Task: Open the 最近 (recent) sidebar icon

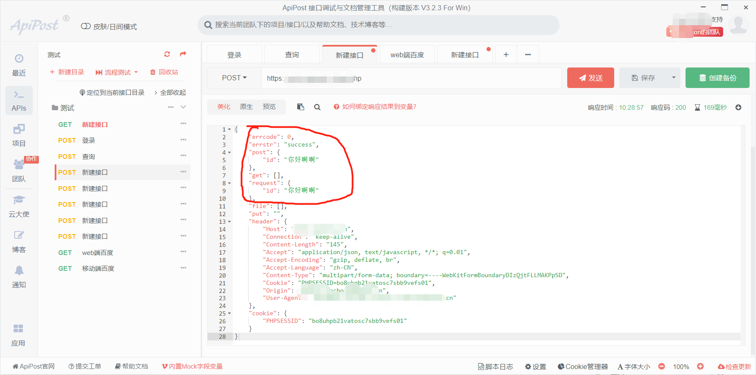Action: coord(19,65)
